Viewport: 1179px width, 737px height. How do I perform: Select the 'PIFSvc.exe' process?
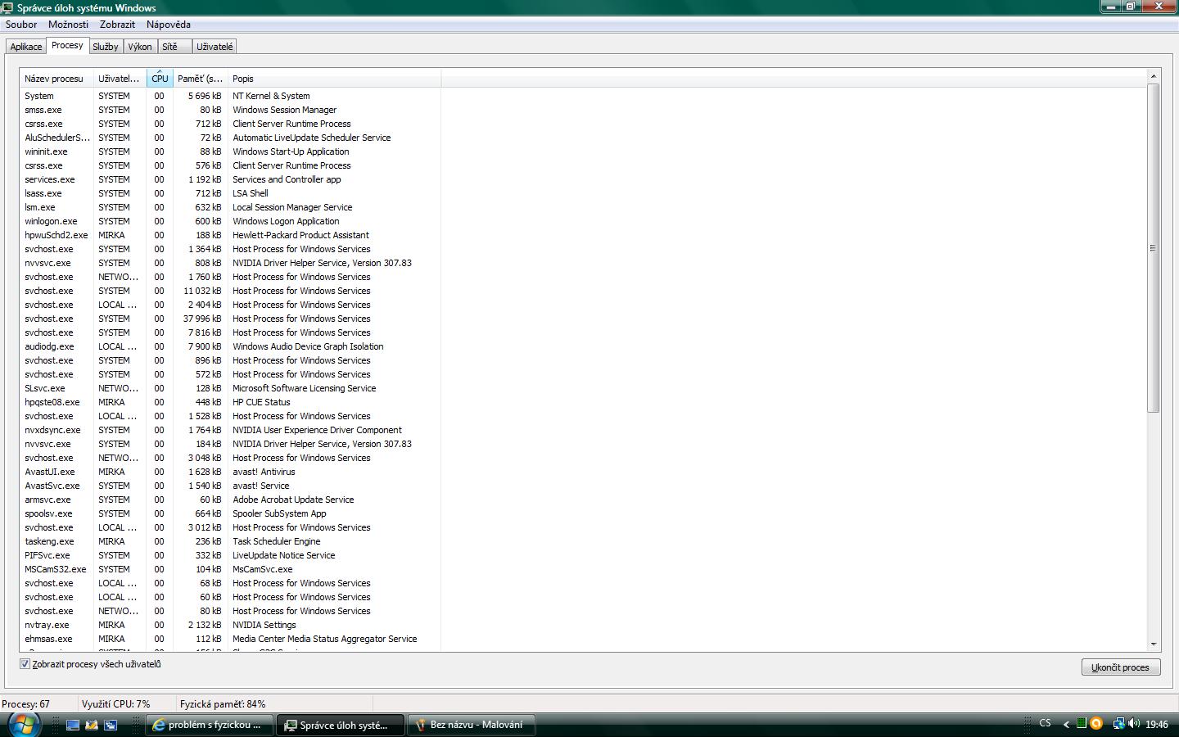[230, 555]
